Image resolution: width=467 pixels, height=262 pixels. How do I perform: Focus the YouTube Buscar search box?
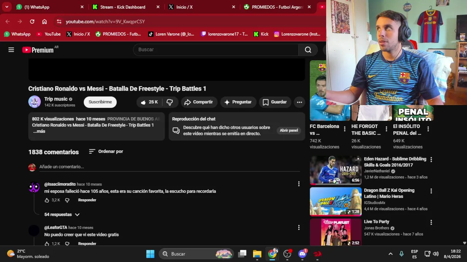(x=216, y=50)
